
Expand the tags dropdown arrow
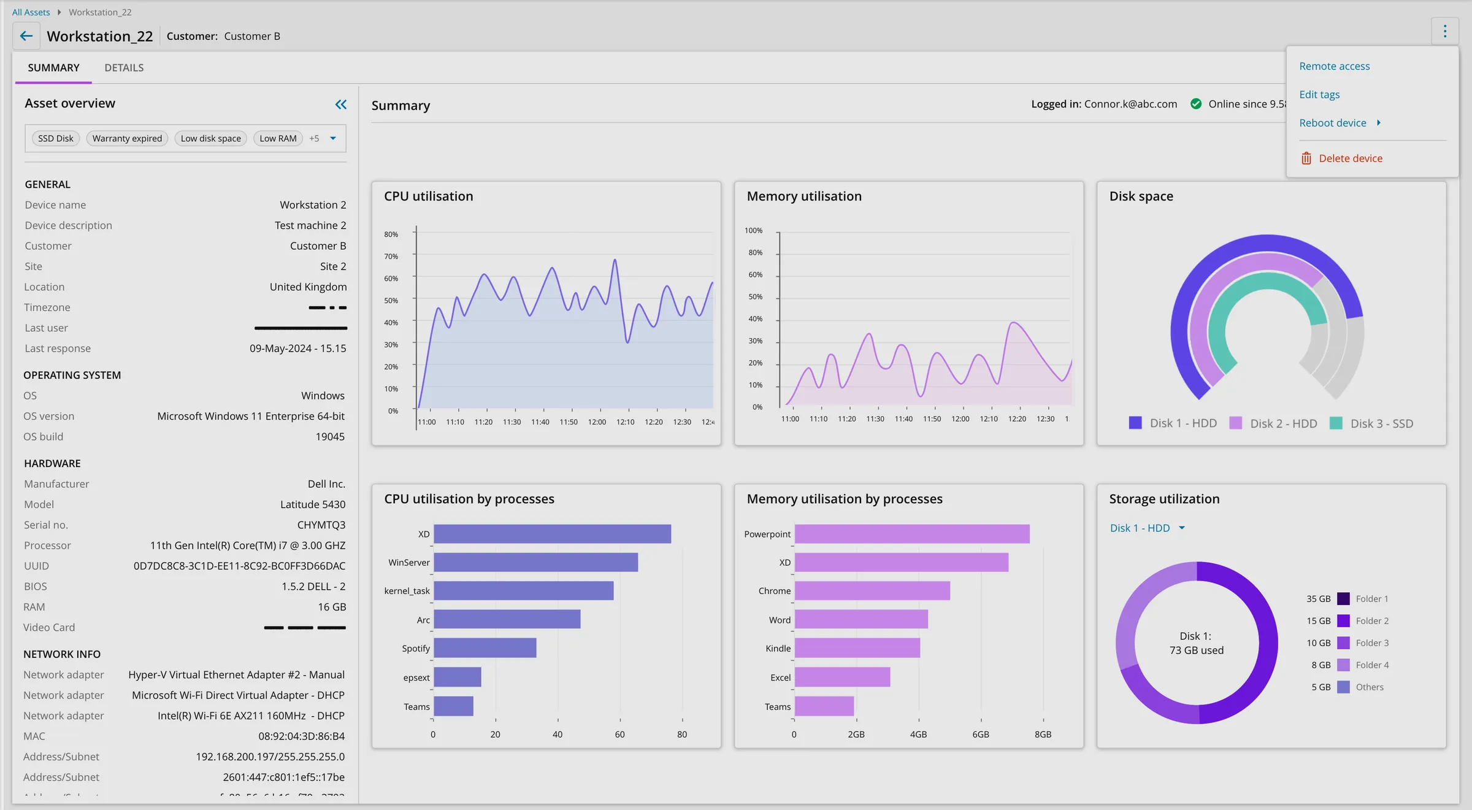(x=333, y=138)
